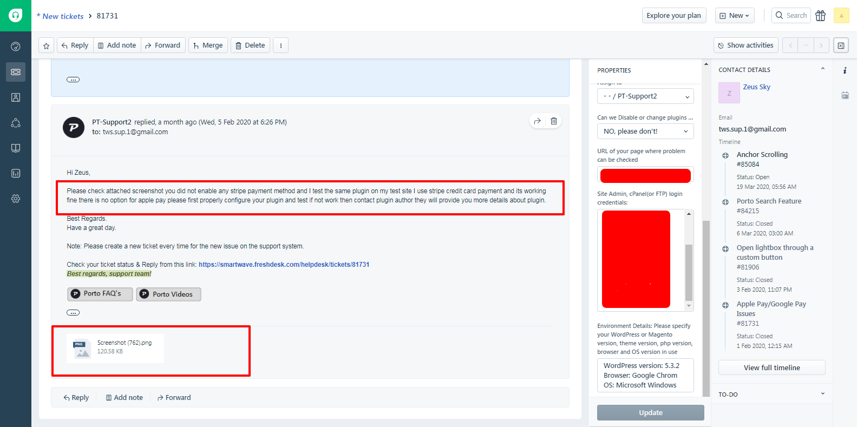Toggle the side panel collapse icon
857x427 pixels.
coord(841,45)
